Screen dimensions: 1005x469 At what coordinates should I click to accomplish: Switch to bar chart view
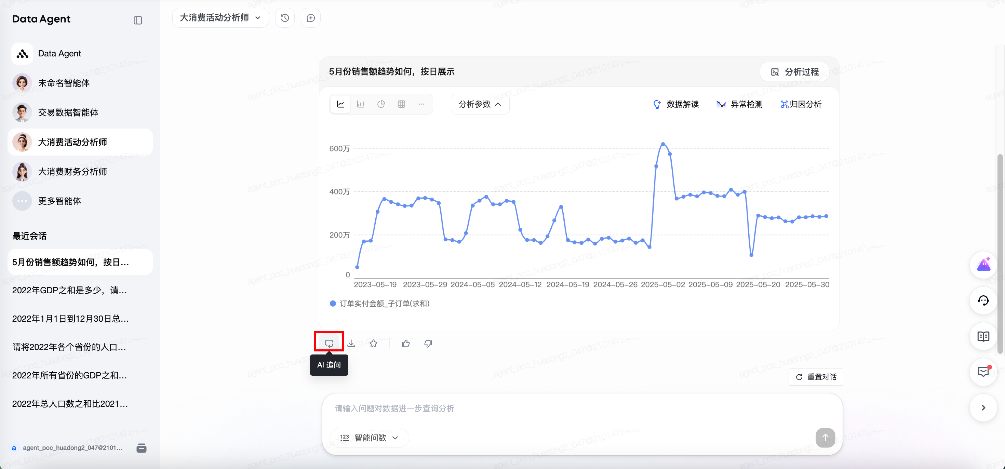pyautogui.click(x=361, y=104)
